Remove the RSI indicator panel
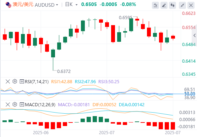 coord(8,81)
